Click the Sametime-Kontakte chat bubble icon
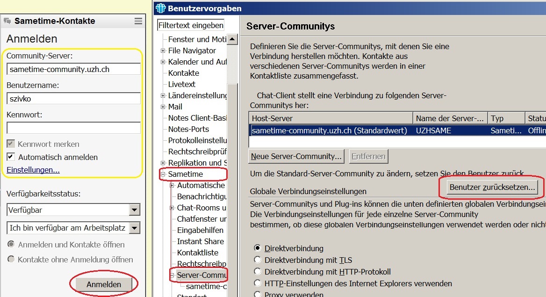 (x=7, y=21)
